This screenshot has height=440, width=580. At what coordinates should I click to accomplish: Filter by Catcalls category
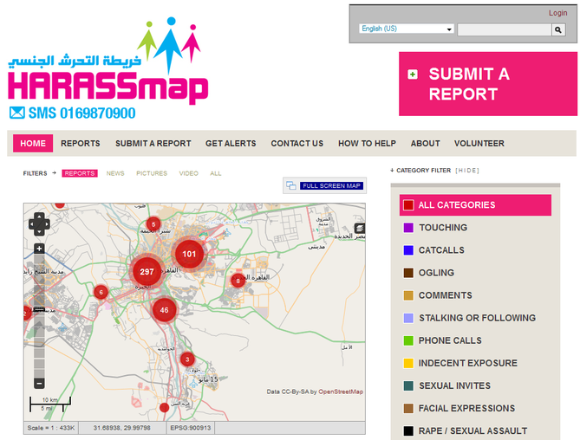tap(433, 250)
